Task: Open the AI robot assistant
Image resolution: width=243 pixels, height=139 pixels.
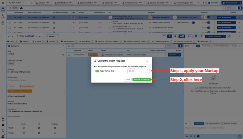Action: tap(3, 23)
